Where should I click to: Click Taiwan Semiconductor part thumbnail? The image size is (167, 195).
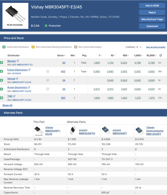(x=140, y=131)
